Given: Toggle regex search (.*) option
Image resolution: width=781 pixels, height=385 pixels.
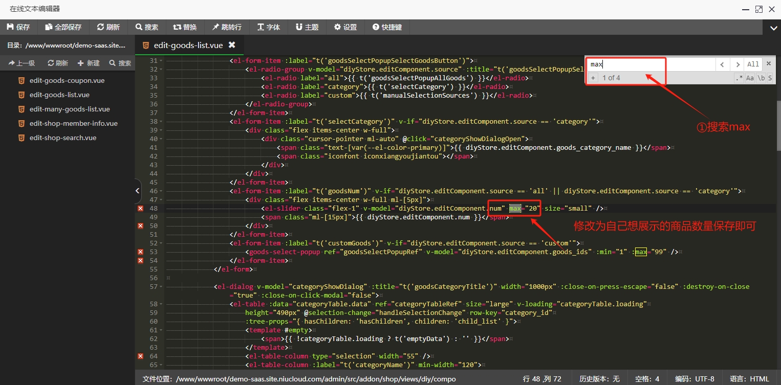Looking at the screenshot, I should pos(739,78).
